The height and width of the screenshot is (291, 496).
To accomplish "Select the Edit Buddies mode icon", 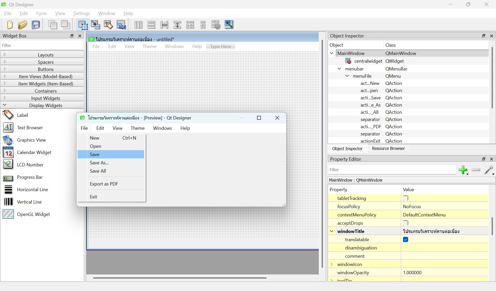I will 109,25.
